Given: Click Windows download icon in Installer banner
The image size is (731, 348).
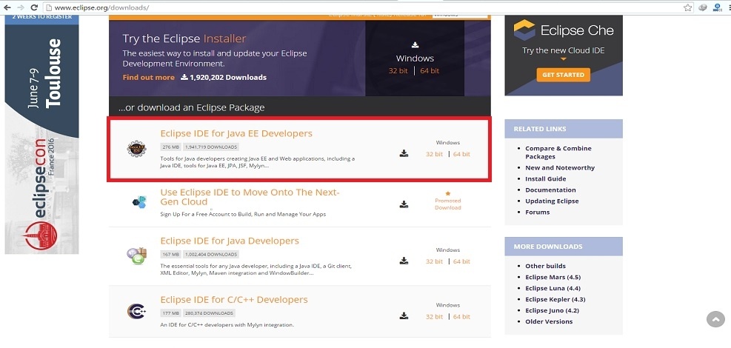Looking at the screenshot, I should pyautogui.click(x=415, y=45).
